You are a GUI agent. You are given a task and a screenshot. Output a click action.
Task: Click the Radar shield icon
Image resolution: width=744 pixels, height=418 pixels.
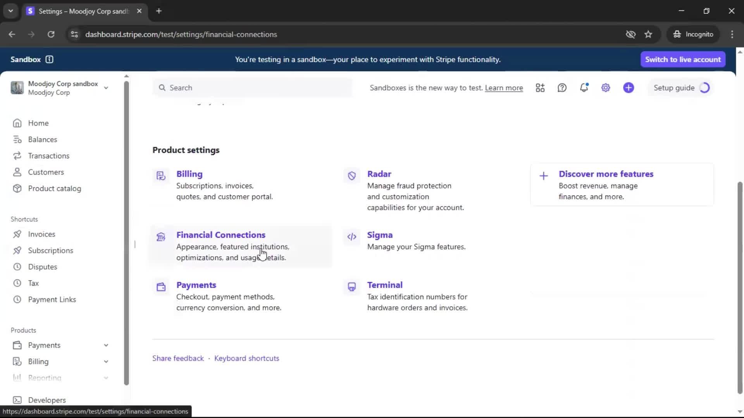351,176
